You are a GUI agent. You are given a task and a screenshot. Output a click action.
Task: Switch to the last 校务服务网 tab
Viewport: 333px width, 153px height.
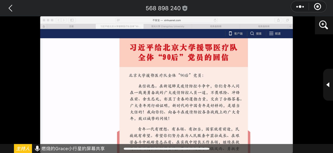point(263,27)
